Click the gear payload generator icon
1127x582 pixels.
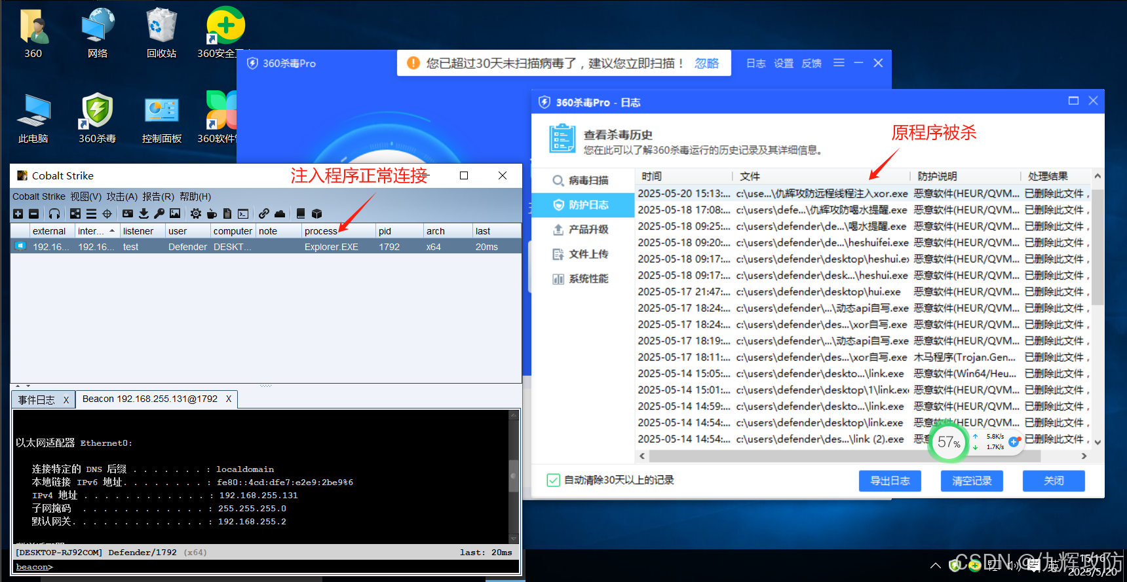(196, 213)
